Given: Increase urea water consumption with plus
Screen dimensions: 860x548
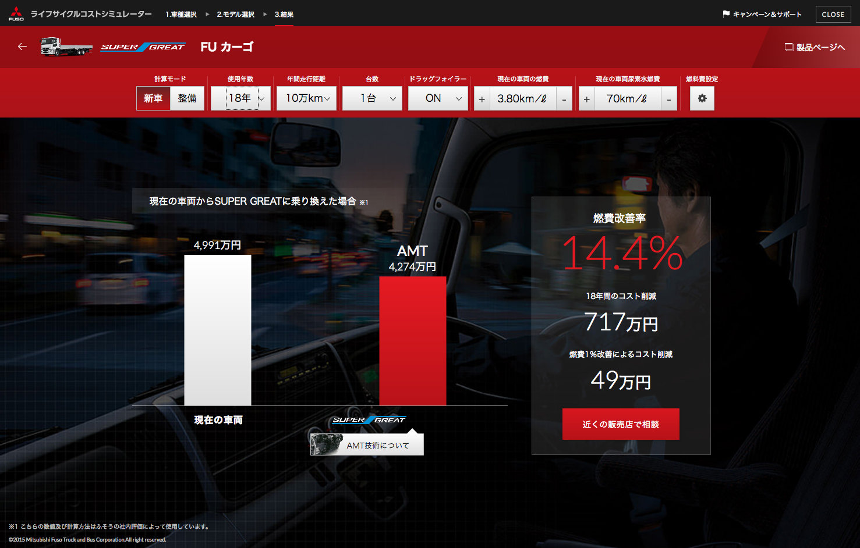Looking at the screenshot, I should coord(587,99).
